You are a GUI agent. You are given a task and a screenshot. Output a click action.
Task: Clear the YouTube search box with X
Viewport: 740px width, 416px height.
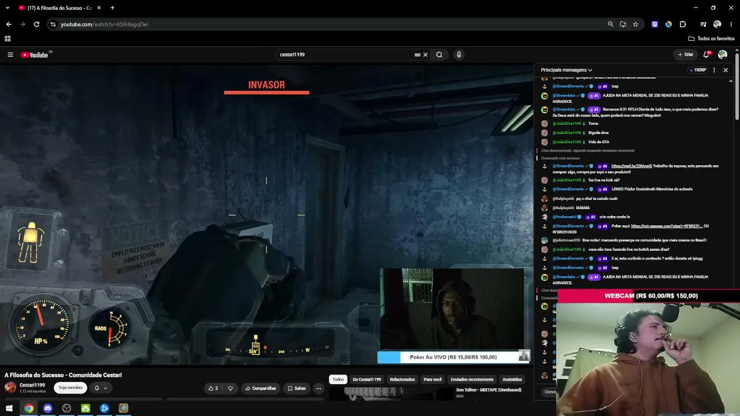[425, 55]
